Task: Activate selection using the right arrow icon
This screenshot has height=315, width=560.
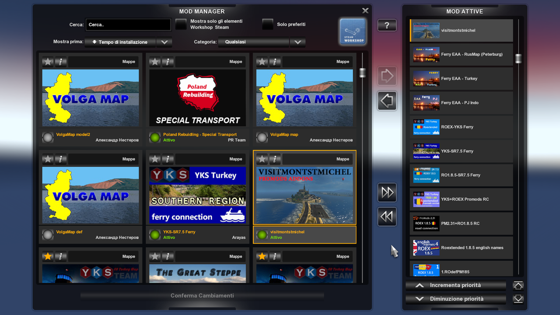Action: (387, 76)
